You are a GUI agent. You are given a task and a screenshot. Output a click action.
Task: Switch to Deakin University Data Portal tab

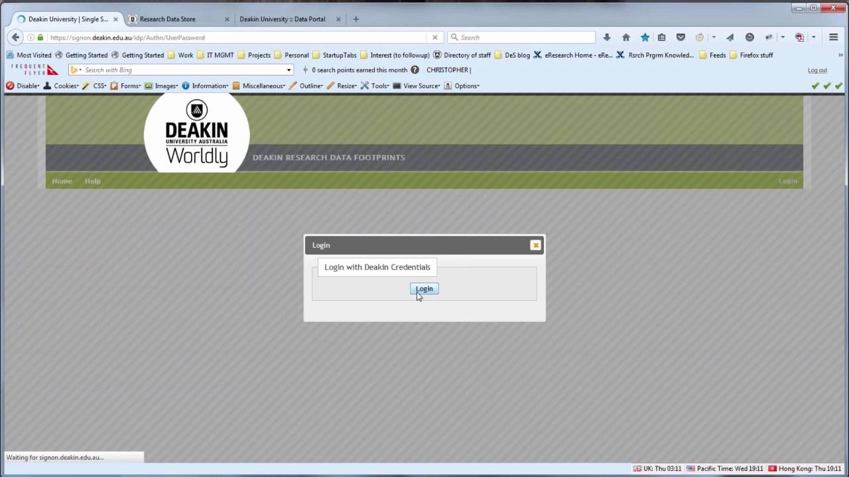tap(282, 19)
